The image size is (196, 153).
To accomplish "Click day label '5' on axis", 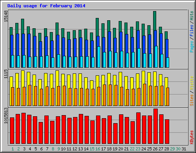I will (36, 149).
